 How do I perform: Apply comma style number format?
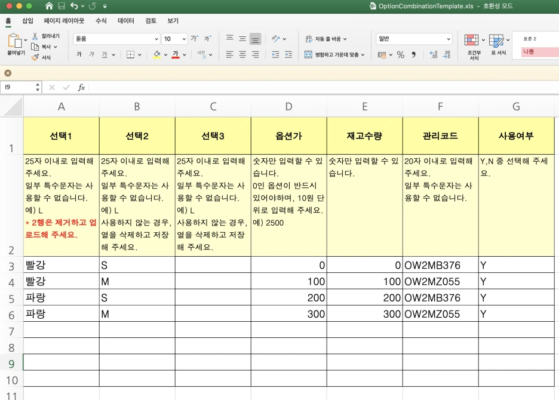(413, 54)
